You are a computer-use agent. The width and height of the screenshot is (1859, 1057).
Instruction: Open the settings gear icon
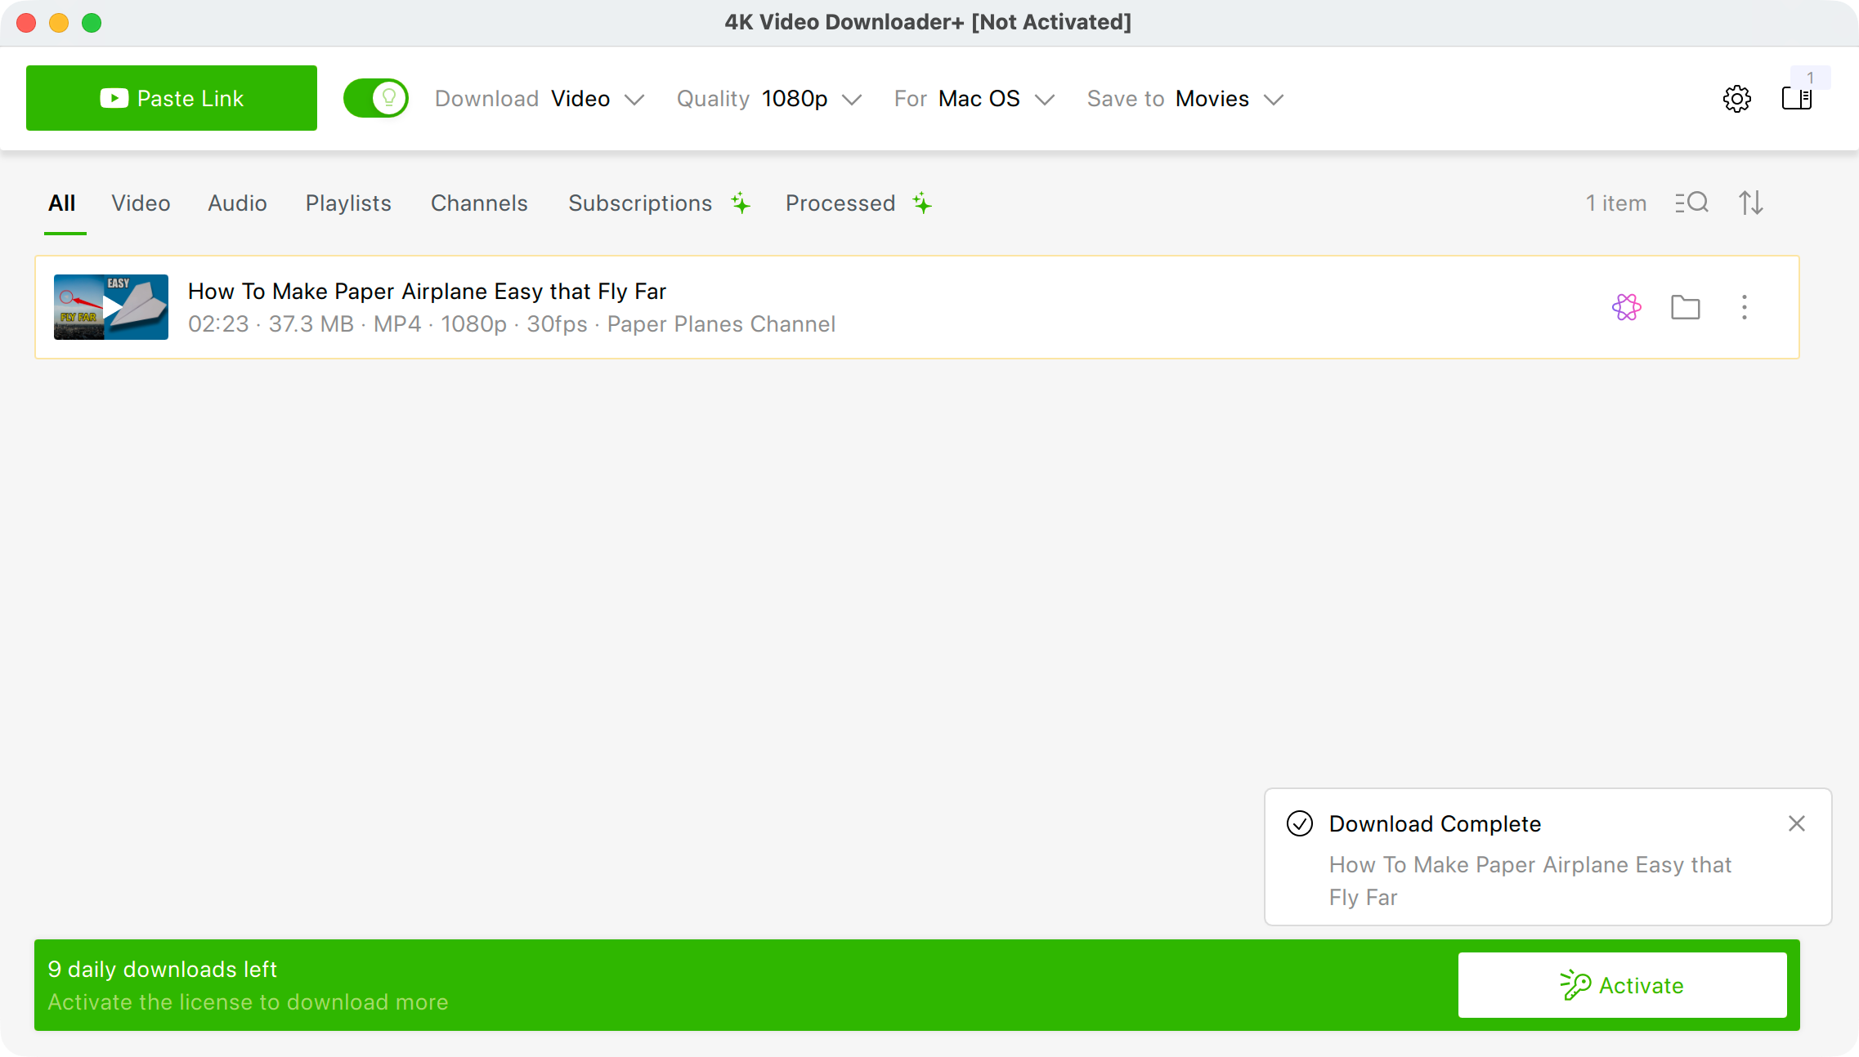pyautogui.click(x=1736, y=99)
